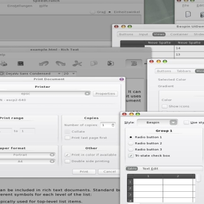Select Radio button 3

(131, 149)
